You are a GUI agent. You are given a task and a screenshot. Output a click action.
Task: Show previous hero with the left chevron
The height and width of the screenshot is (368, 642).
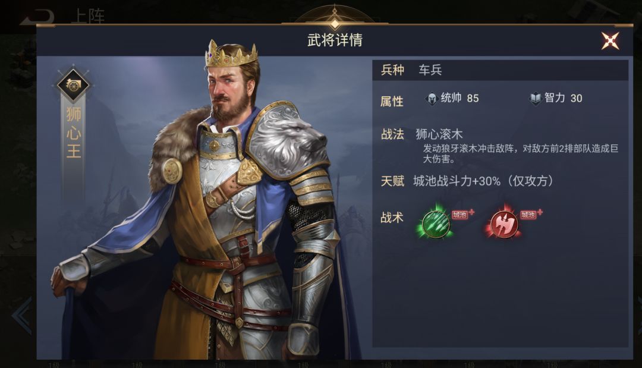(21, 315)
